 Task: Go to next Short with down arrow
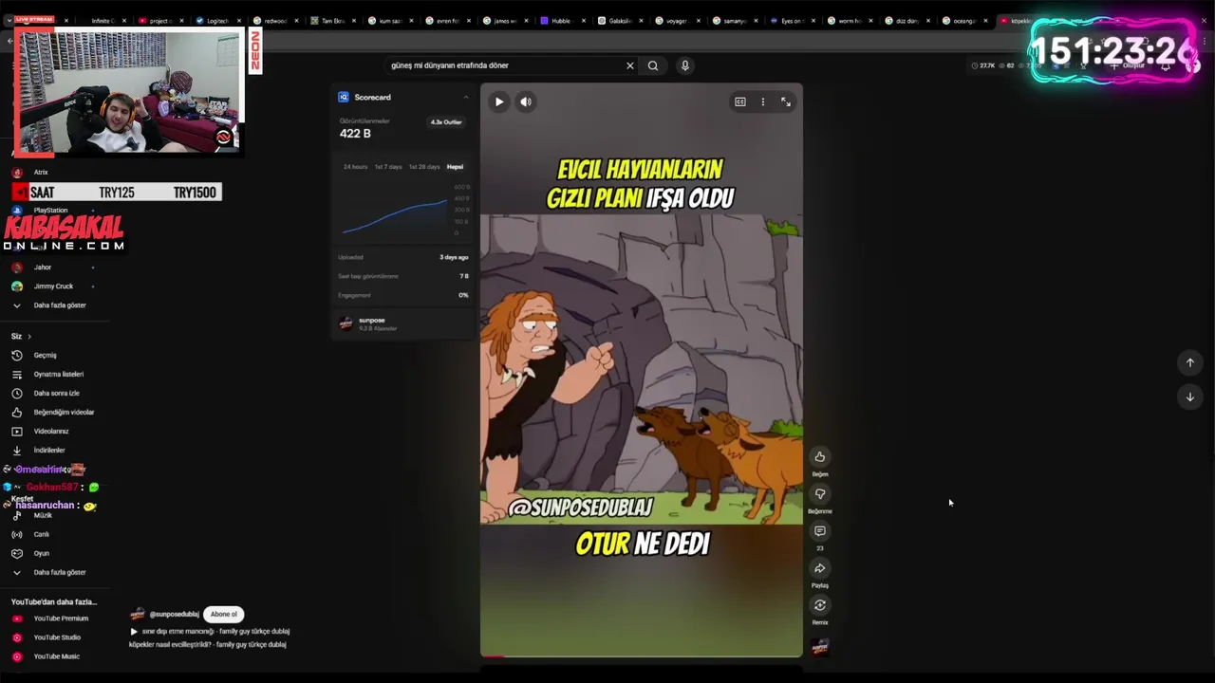pos(1189,397)
